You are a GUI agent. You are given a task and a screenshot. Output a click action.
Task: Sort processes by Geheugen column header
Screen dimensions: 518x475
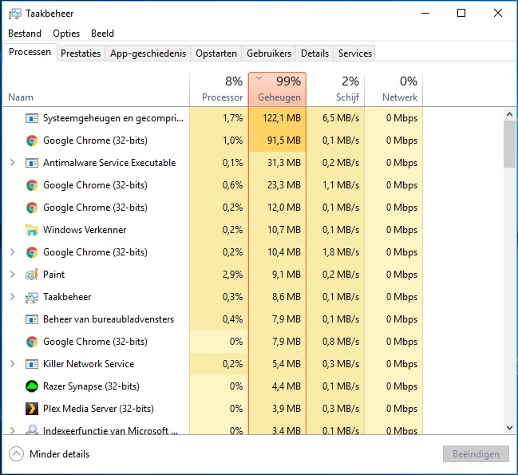click(x=277, y=89)
